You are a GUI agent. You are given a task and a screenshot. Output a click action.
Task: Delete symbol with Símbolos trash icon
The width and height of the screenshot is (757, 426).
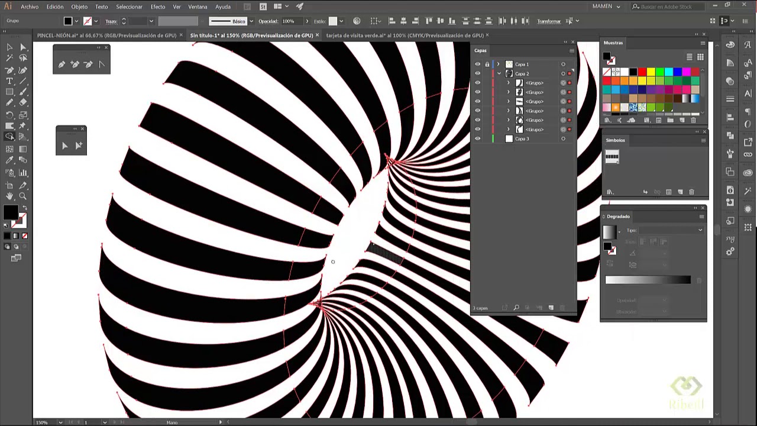[691, 192]
